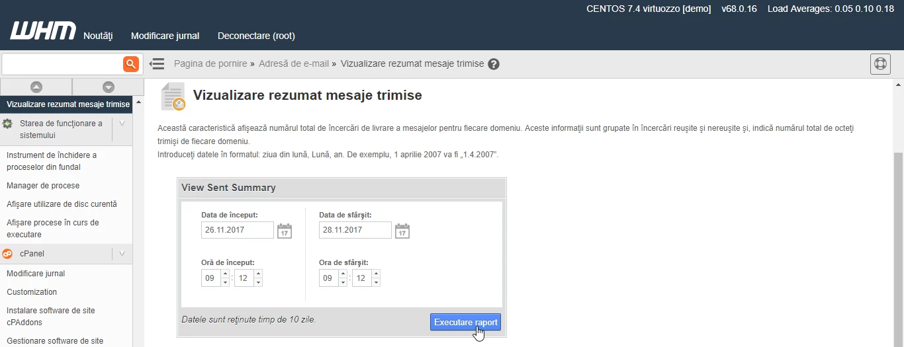The image size is (904, 347).
Task: Click Deconectare (root) to log out
Action: tap(256, 36)
